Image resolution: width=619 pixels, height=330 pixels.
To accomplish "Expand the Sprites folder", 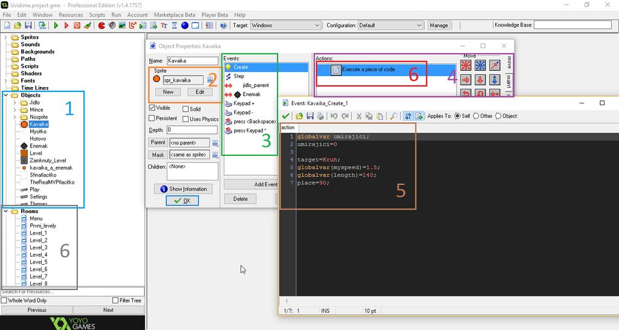I will pyautogui.click(x=5, y=37).
